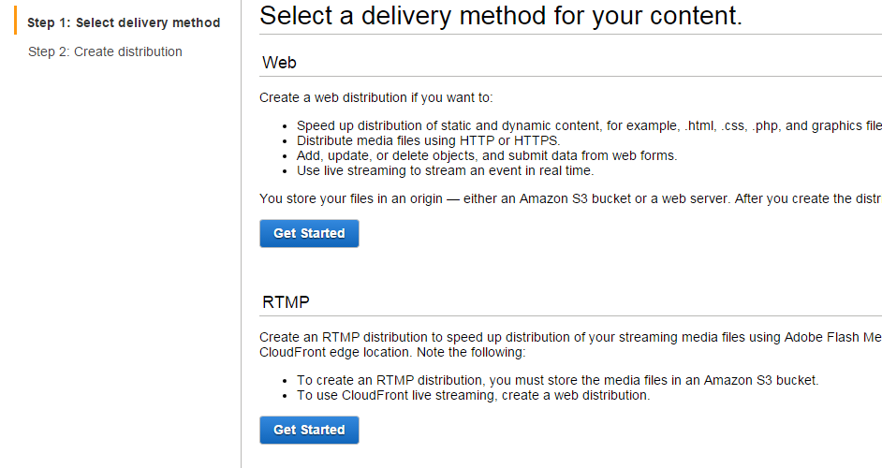Click the 'must store the media files' bullet

click(557, 380)
